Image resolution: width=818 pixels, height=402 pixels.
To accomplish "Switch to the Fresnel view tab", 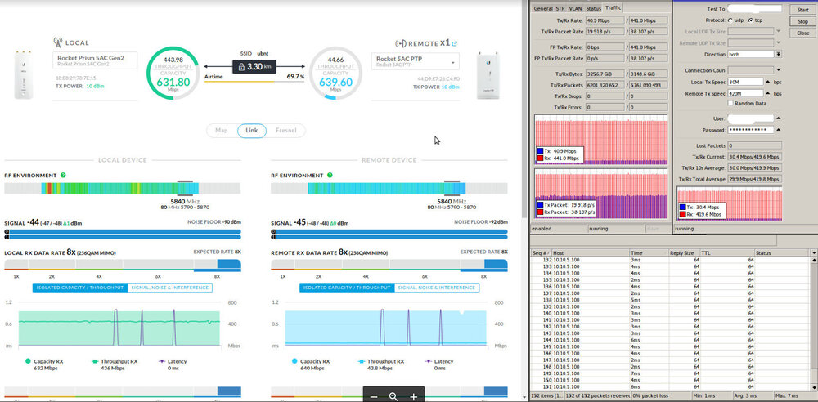I will [286, 130].
